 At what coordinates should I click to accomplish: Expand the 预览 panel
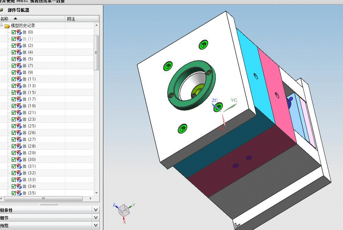(95, 225)
